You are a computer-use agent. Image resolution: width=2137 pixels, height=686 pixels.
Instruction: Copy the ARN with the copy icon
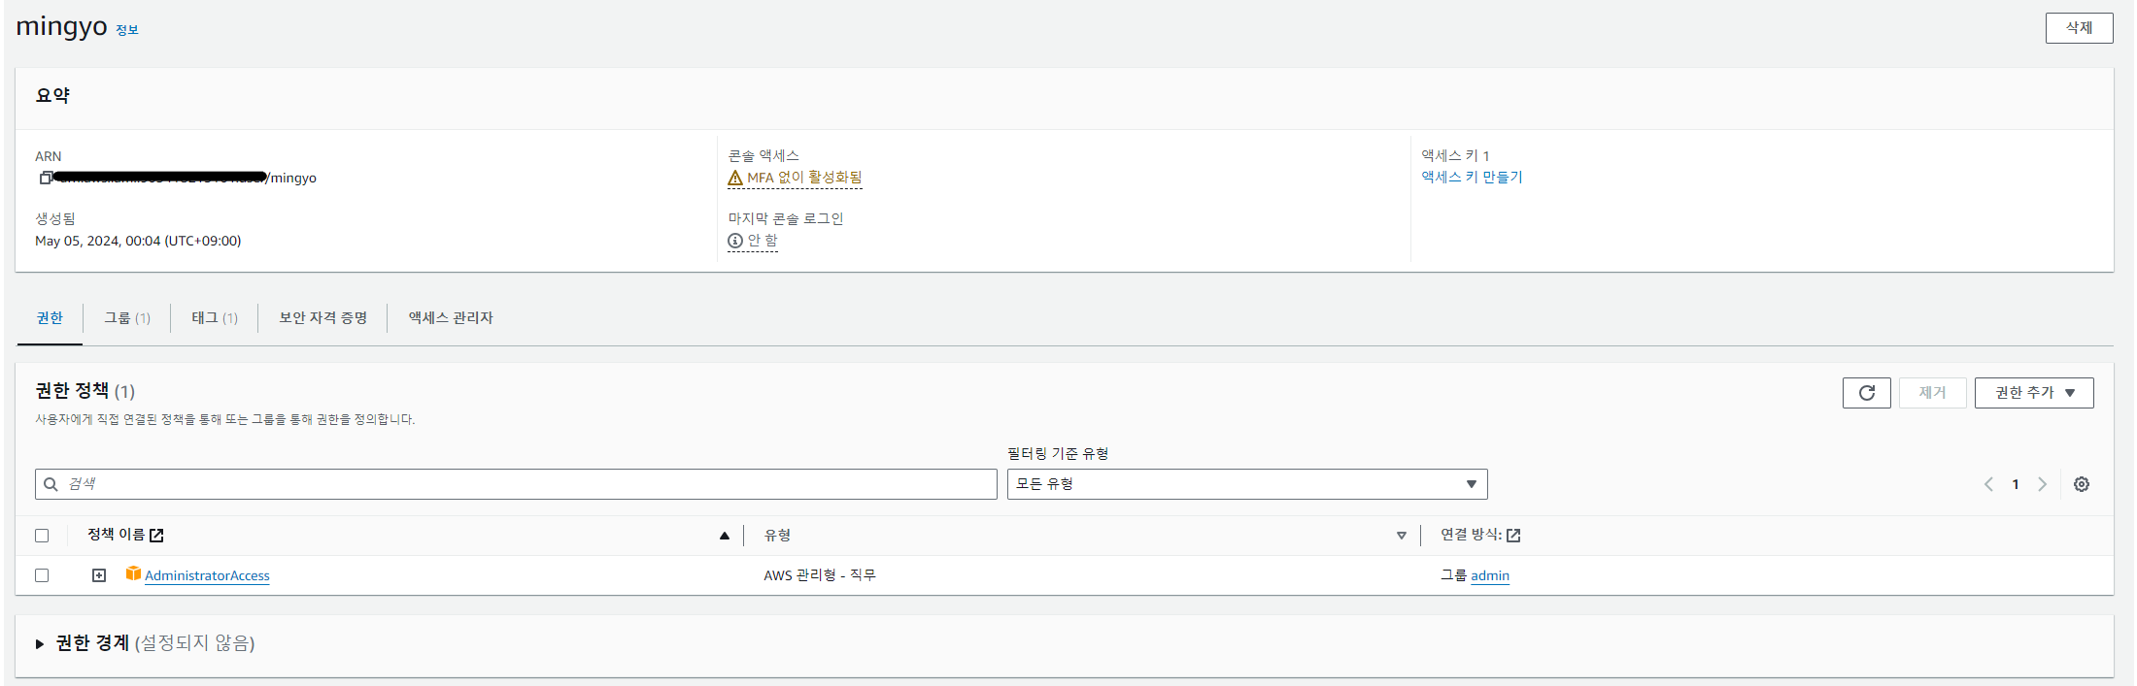46,178
